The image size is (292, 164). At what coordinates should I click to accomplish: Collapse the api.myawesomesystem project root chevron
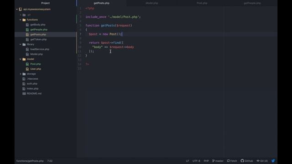(17, 9)
